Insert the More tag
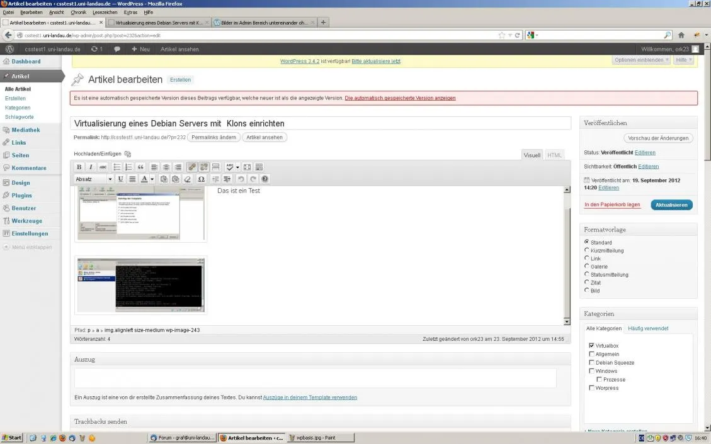 tap(215, 167)
